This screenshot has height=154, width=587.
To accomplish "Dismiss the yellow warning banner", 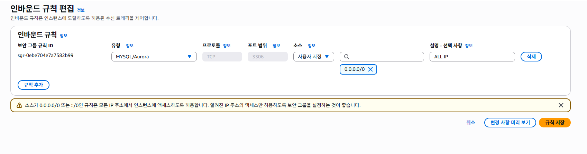I will coord(561,105).
